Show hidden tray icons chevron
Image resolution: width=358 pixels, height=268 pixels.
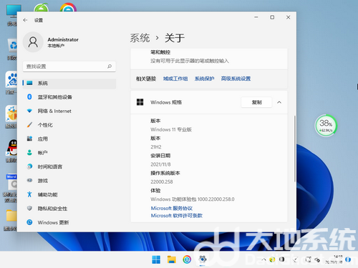tap(263, 259)
